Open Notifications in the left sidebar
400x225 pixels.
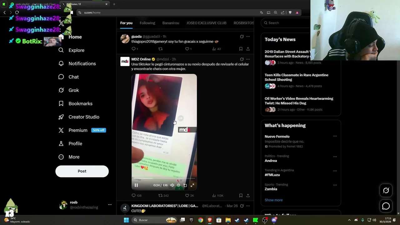click(x=77, y=63)
